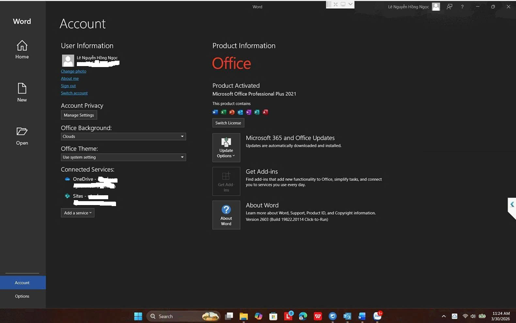
Task: Open Manage Settings for Account Privacy
Action: coord(79,115)
